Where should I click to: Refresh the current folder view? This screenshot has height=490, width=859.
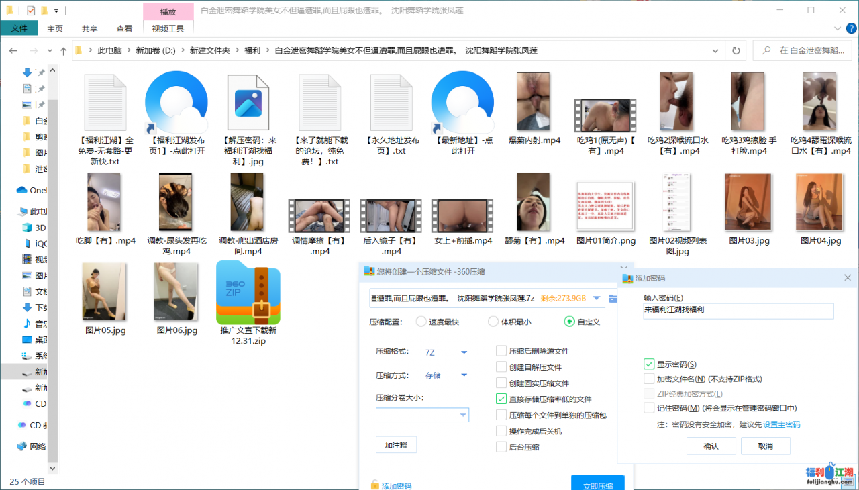[x=736, y=51]
